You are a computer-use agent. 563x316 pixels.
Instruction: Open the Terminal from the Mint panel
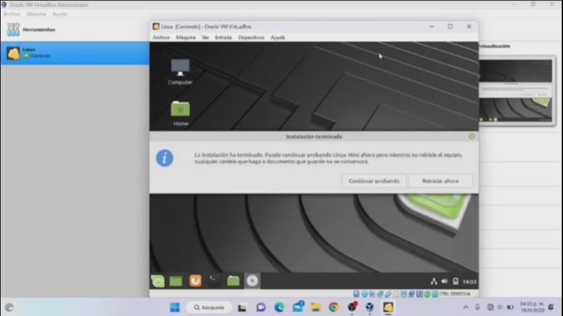point(214,281)
